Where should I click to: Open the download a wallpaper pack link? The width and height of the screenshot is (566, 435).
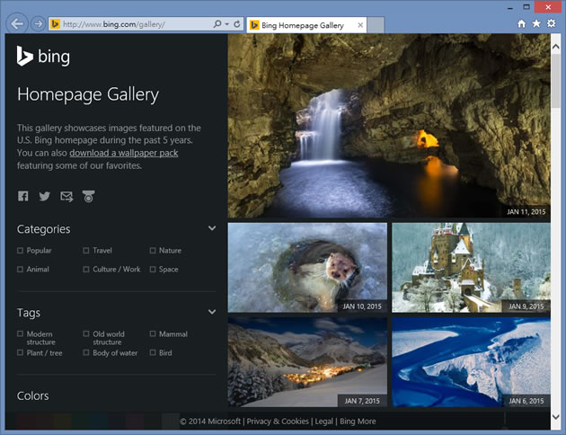click(124, 153)
